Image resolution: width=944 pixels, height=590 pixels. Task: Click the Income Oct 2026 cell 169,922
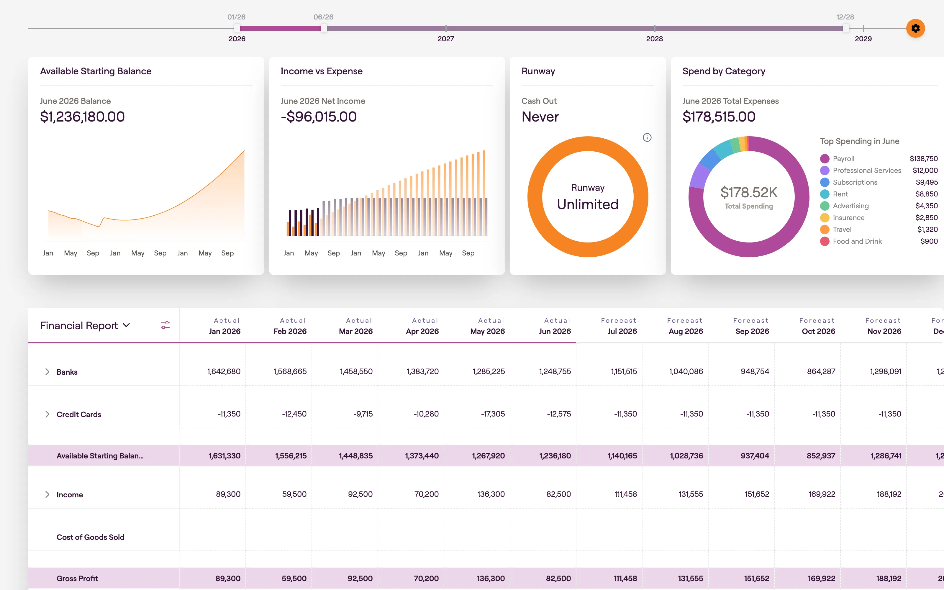point(822,494)
